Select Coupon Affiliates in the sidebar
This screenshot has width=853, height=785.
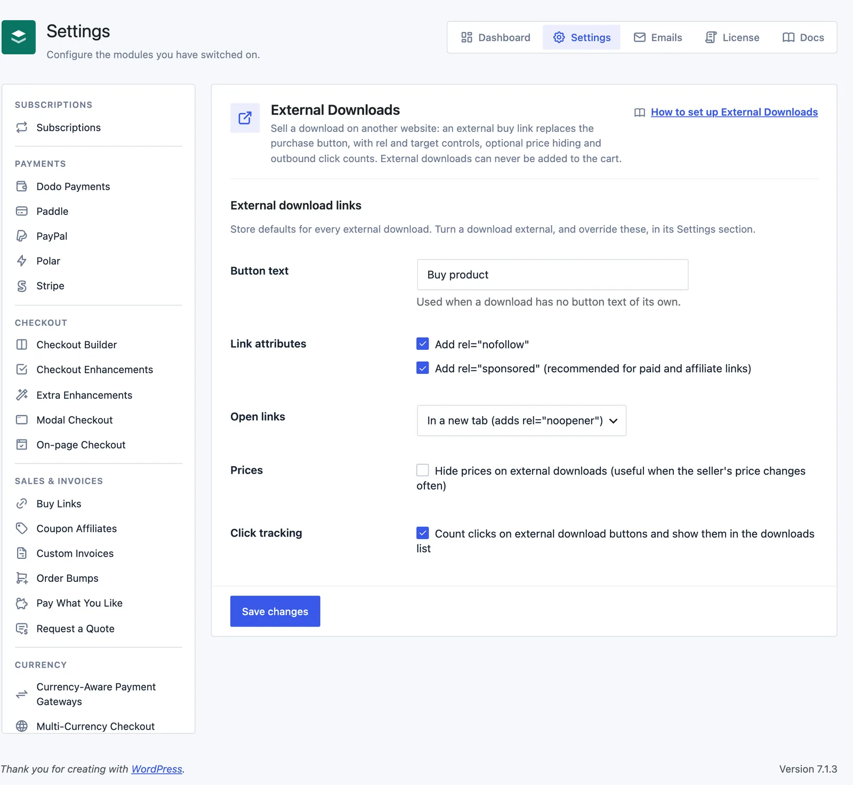(99, 528)
